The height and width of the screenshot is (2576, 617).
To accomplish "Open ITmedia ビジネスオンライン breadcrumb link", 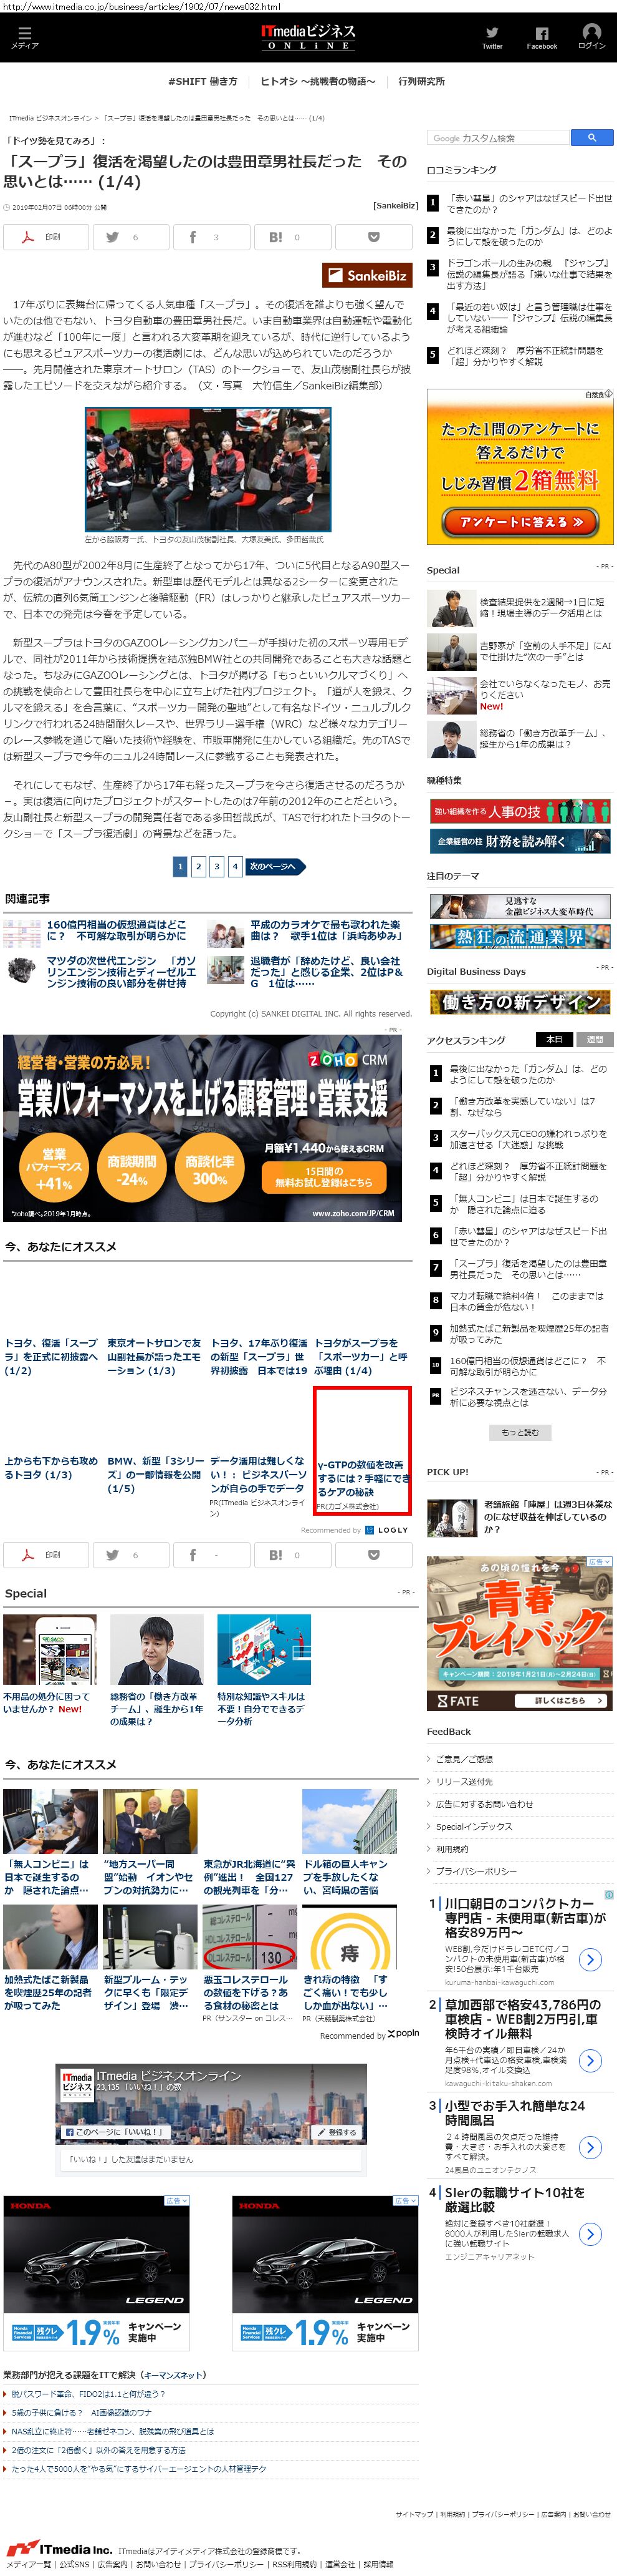I will pos(50,118).
